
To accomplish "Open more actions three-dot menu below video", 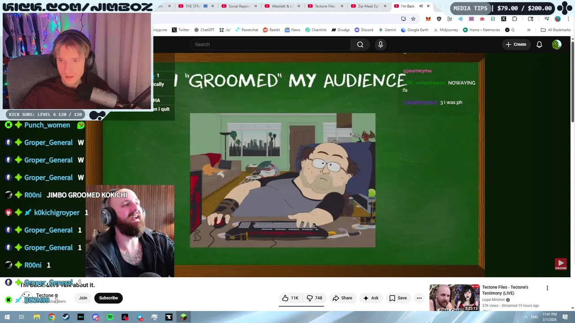I will pos(419,298).
